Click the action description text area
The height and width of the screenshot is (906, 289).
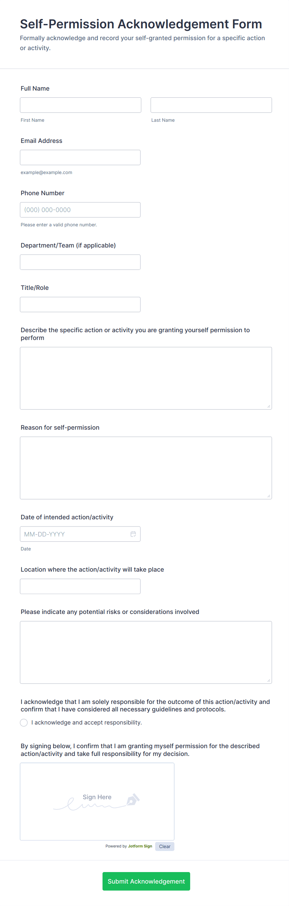(x=146, y=376)
